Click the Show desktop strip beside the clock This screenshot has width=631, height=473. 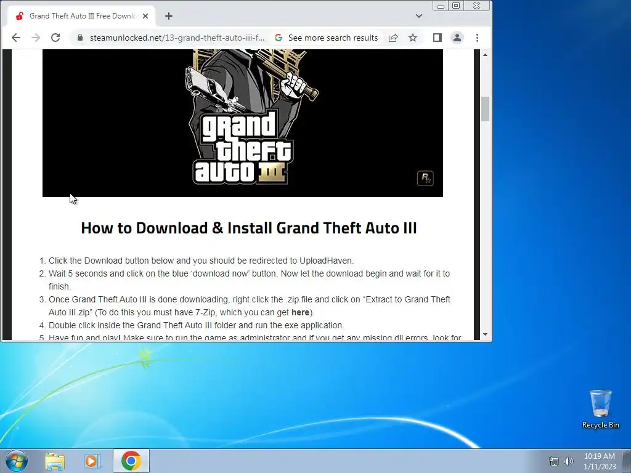[627, 461]
